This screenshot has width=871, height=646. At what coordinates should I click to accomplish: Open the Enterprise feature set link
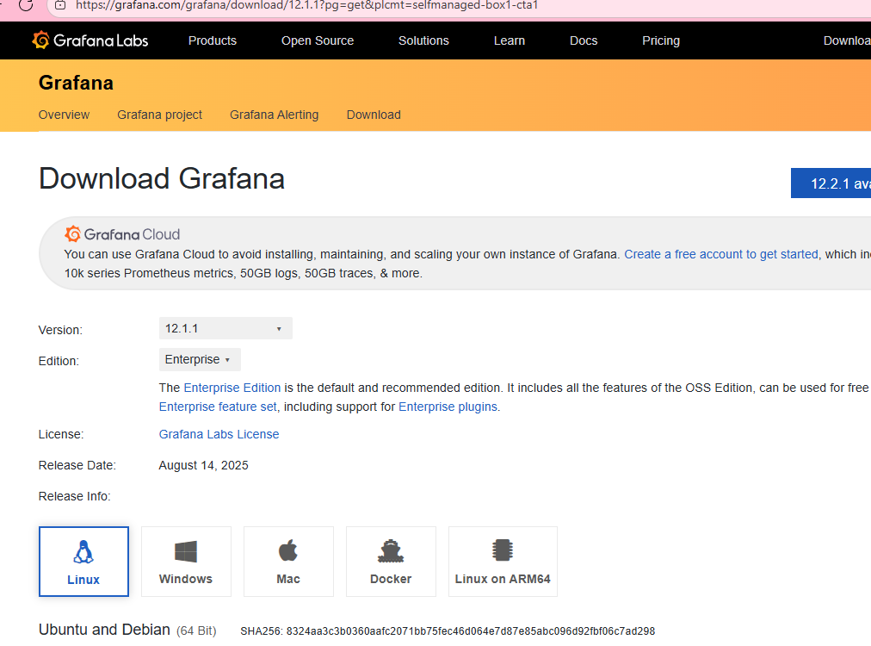(218, 407)
